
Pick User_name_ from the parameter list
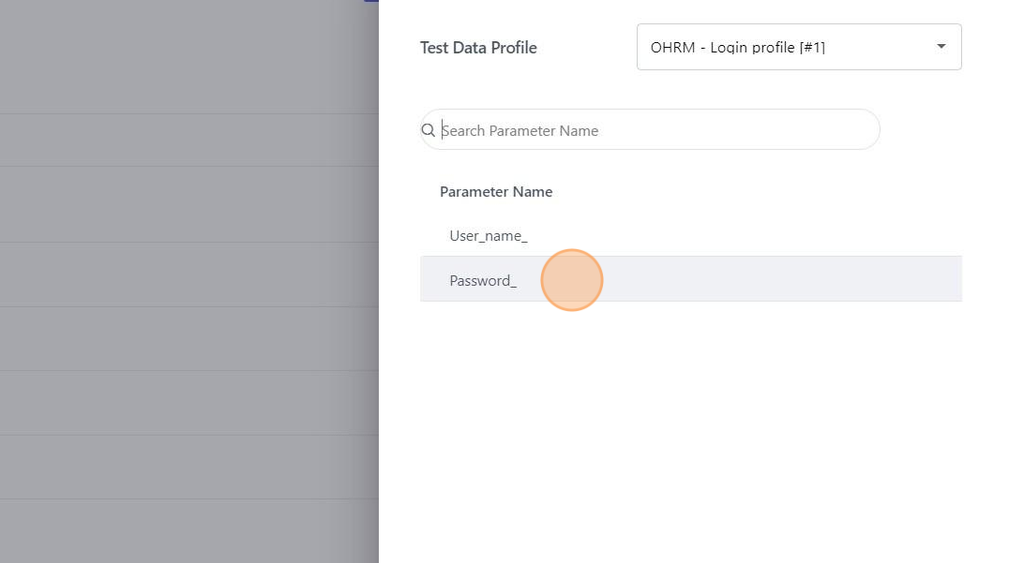pos(489,236)
